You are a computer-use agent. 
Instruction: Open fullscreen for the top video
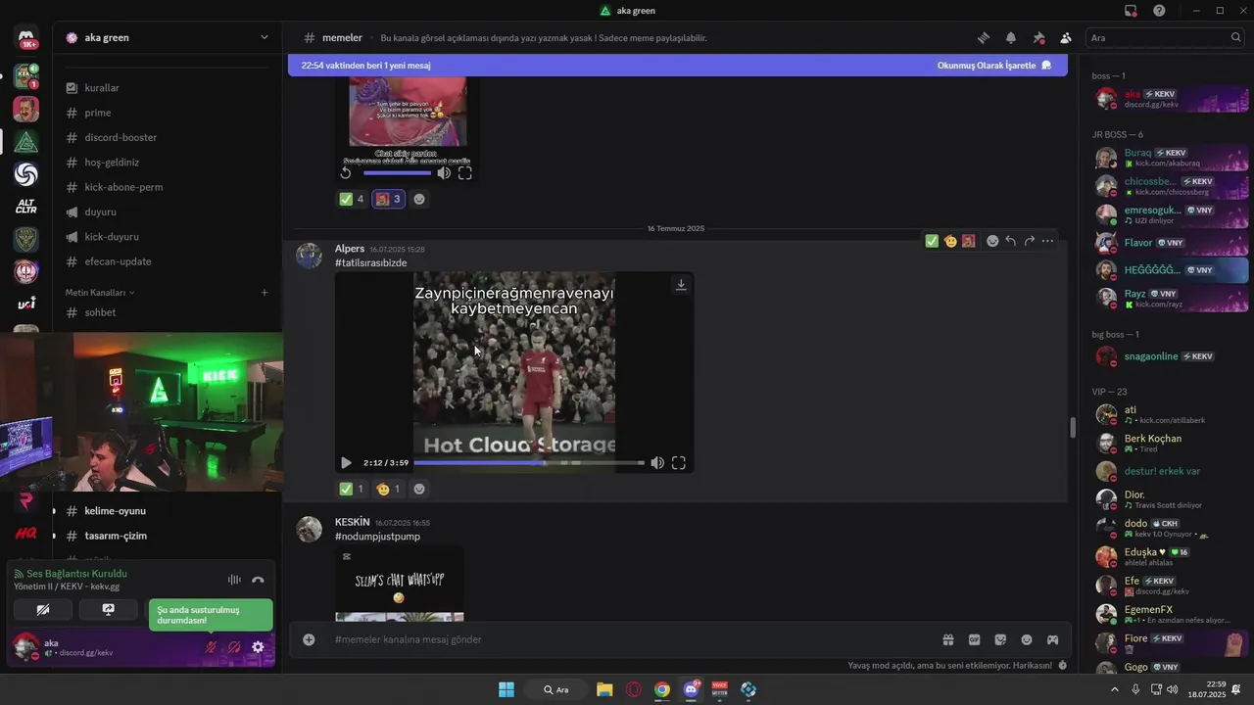(x=465, y=173)
